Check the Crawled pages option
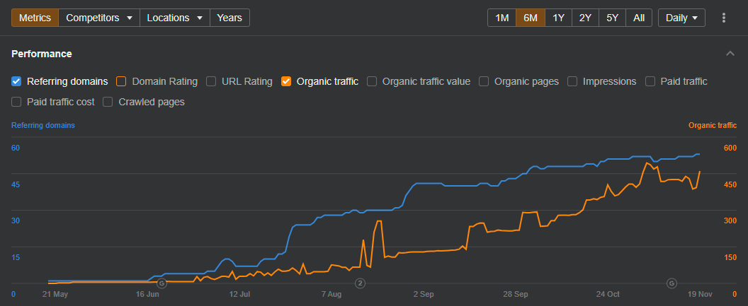The height and width of the screenshot is (306, 748). pos(108,102)
